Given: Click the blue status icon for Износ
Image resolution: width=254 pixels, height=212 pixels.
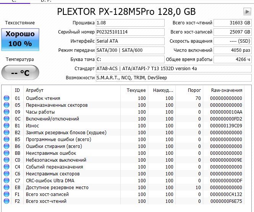Looking at the screenshot, I should tap(6, 125).
